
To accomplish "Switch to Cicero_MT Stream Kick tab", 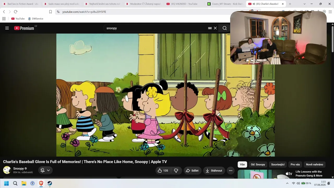I will tap(225, 4).
